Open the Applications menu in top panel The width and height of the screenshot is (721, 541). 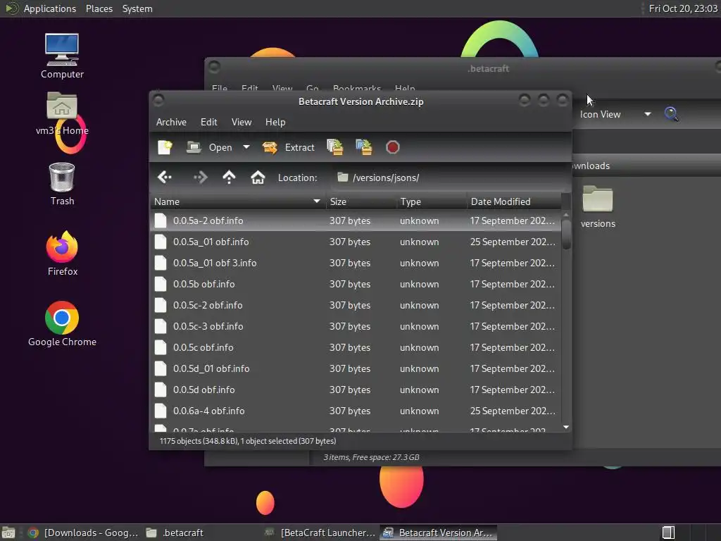click(x=50, y=8)
